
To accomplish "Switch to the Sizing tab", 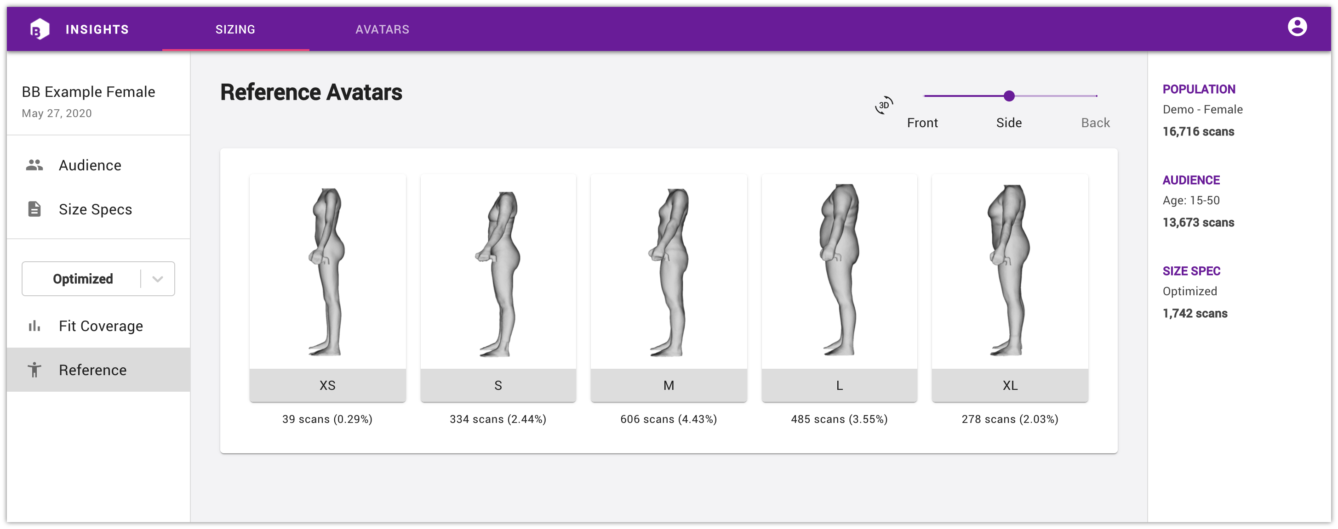I will 235,29.
